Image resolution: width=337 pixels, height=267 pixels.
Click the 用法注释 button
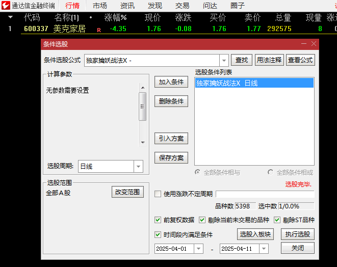[269, 60]
